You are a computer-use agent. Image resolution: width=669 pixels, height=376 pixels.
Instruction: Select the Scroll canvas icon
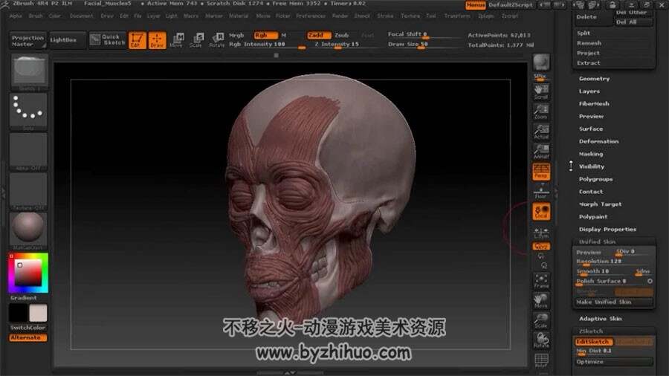tap(541, 91)
